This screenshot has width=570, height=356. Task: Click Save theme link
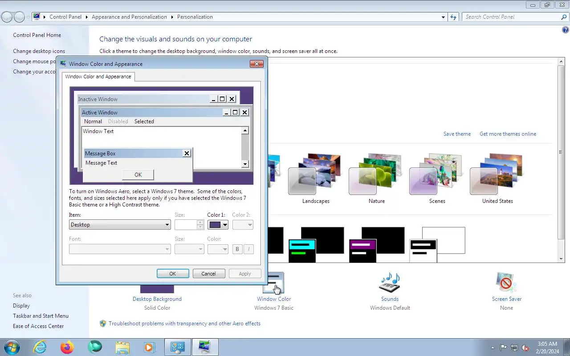pos(457,134)
